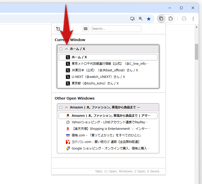The width and height of the screenshot is (202, 184).
Task: Open the 東京メトロ千代田線運行情報 tab
Action: [x=108, y=64]
